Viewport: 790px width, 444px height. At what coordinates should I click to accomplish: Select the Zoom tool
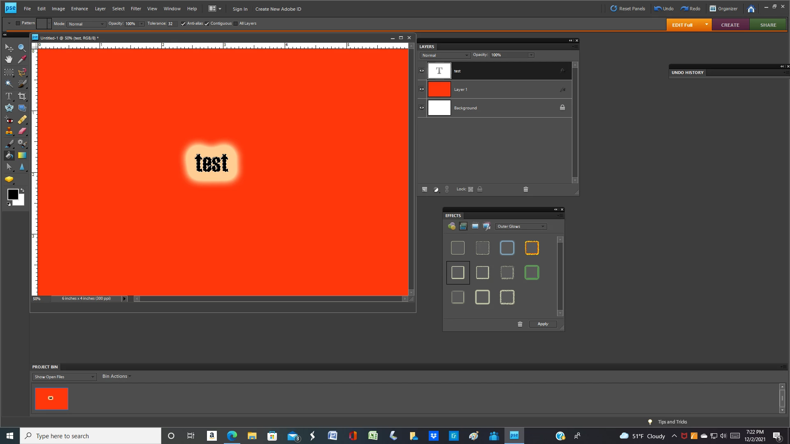22,48
